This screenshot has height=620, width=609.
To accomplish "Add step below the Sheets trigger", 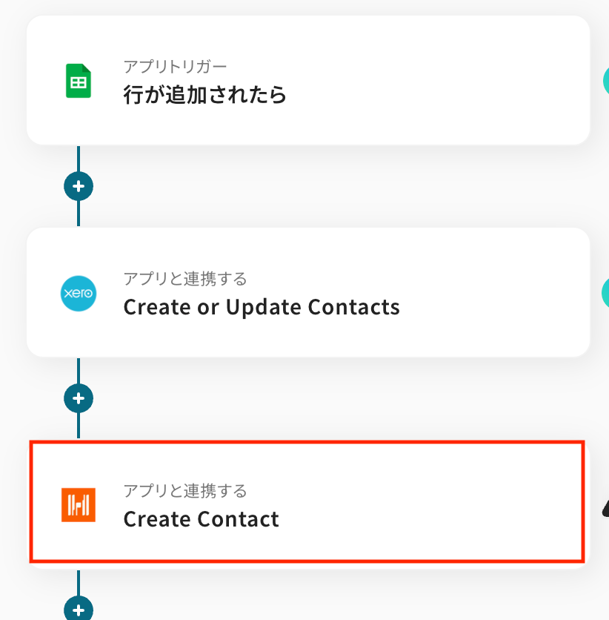I will point(79,186).
